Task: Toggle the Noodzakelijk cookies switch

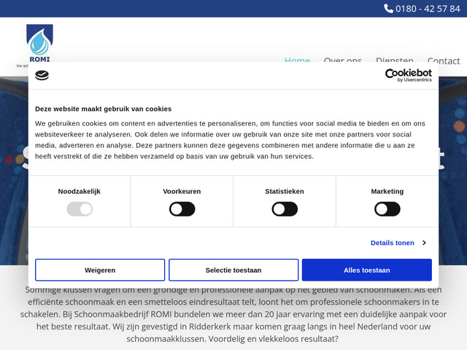Action: [x=80, y=209]
